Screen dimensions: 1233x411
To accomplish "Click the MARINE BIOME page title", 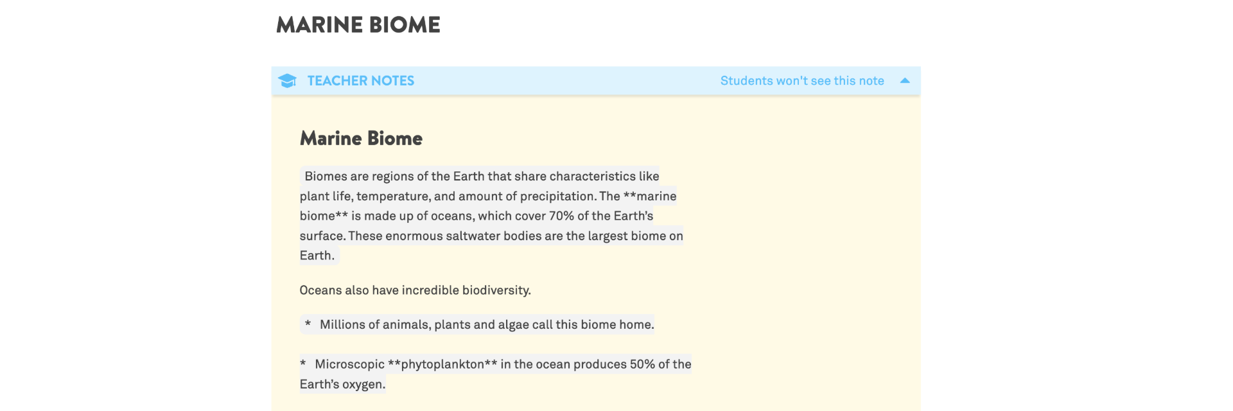I will click(x=358, y=25).
